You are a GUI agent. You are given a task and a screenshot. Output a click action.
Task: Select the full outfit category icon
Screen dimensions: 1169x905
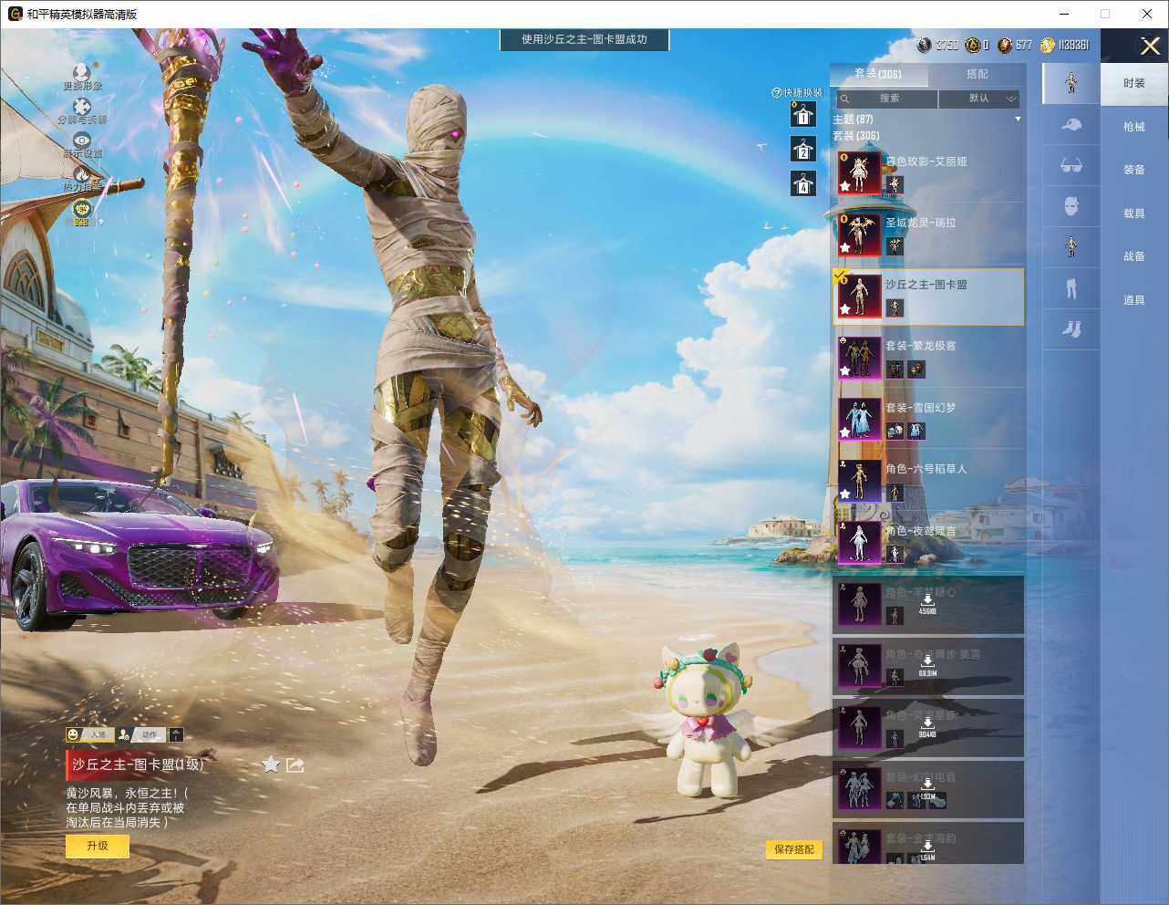pos(1071,82)
